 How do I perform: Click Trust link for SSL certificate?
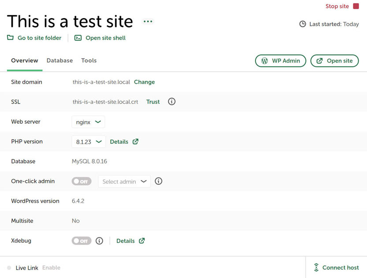coord(153,102)
